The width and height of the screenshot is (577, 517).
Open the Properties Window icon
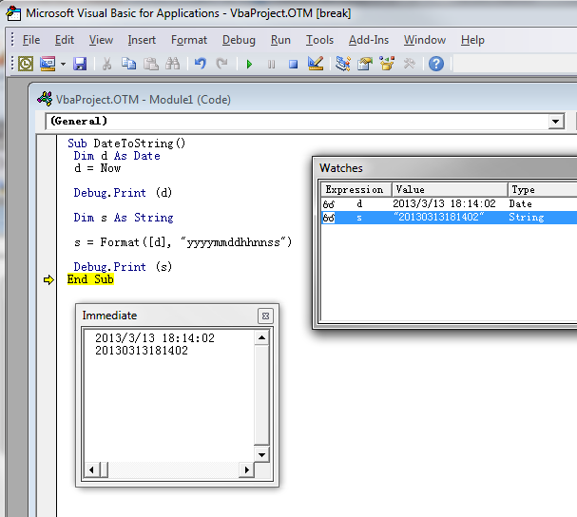point(365,64)
